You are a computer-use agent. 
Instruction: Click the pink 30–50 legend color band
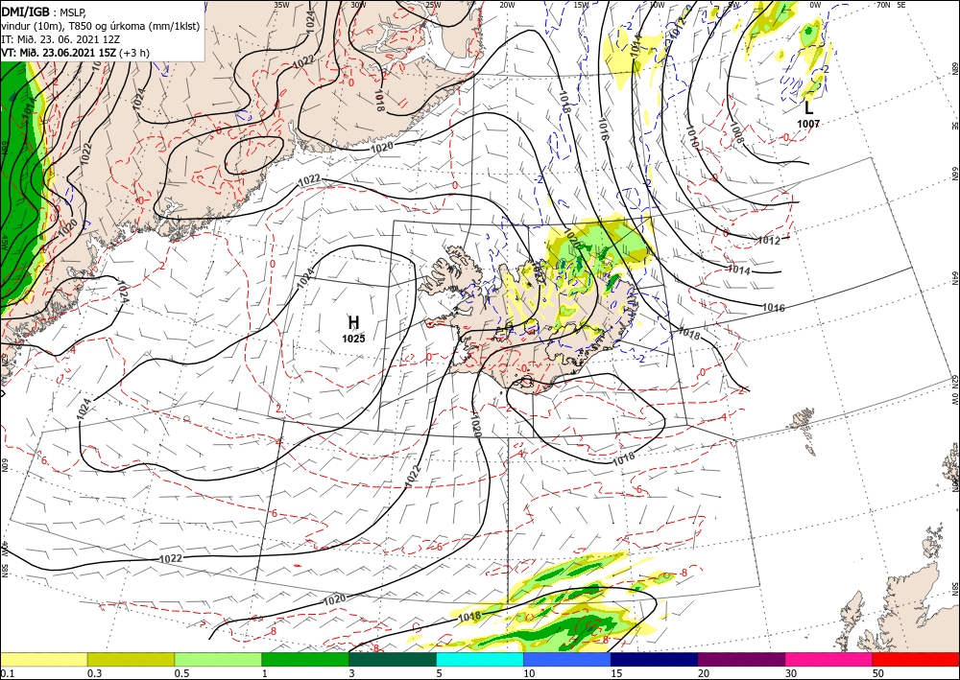829,659
